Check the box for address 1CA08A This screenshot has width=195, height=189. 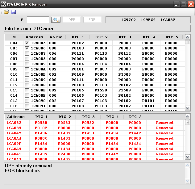pyautogui.click(x=27, y=69)
